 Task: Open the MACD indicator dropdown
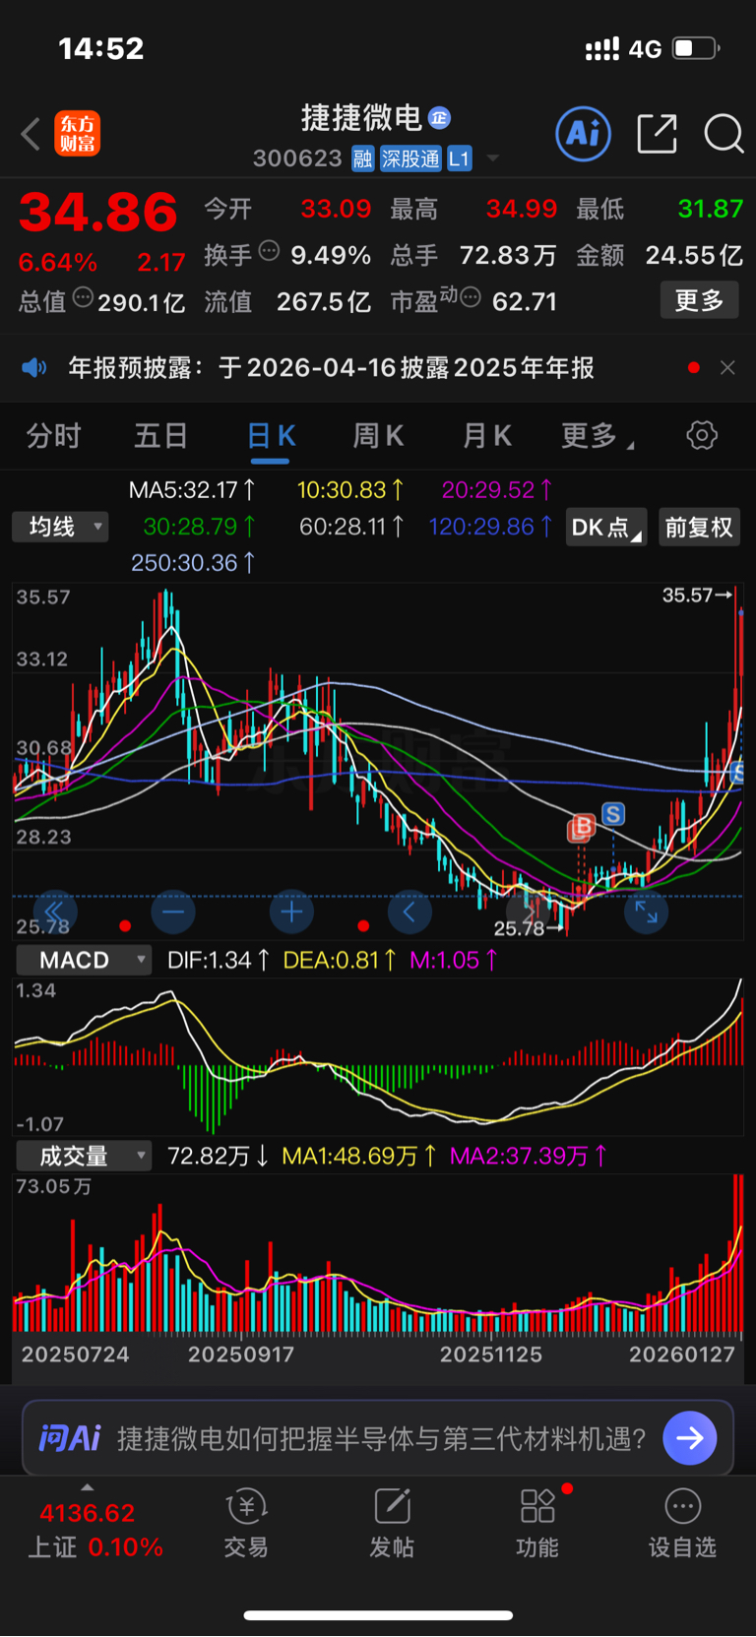tap(84, 960)
